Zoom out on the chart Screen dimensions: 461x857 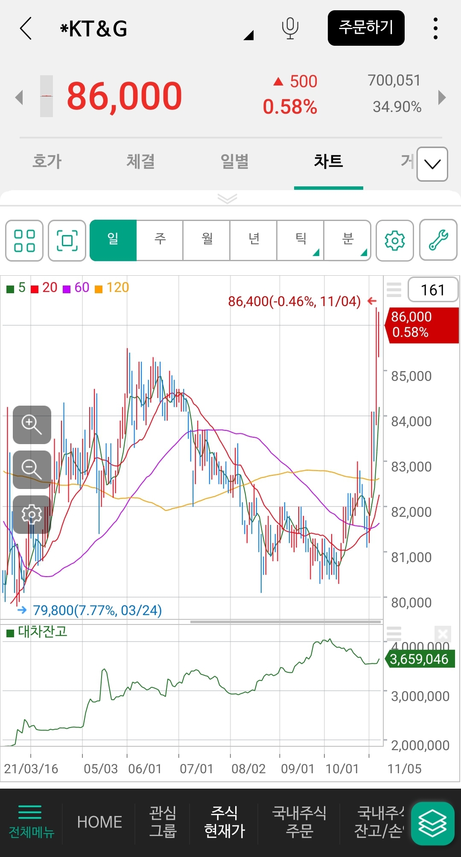(32, 469)
